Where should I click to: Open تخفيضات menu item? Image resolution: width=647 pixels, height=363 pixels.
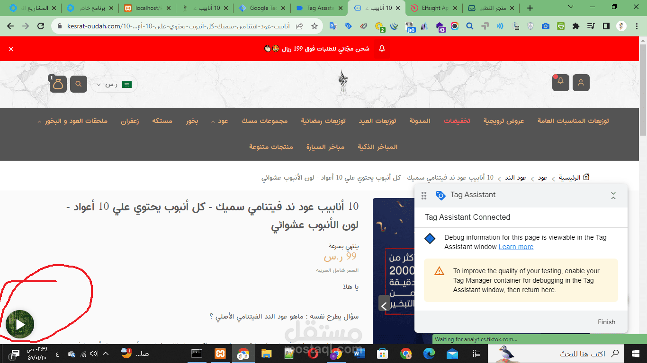click(457, 121)
